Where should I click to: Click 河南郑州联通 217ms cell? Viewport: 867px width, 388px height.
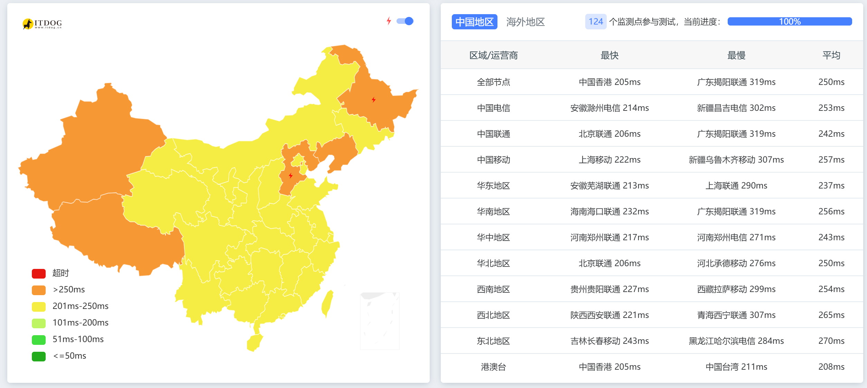click(609, 237)
